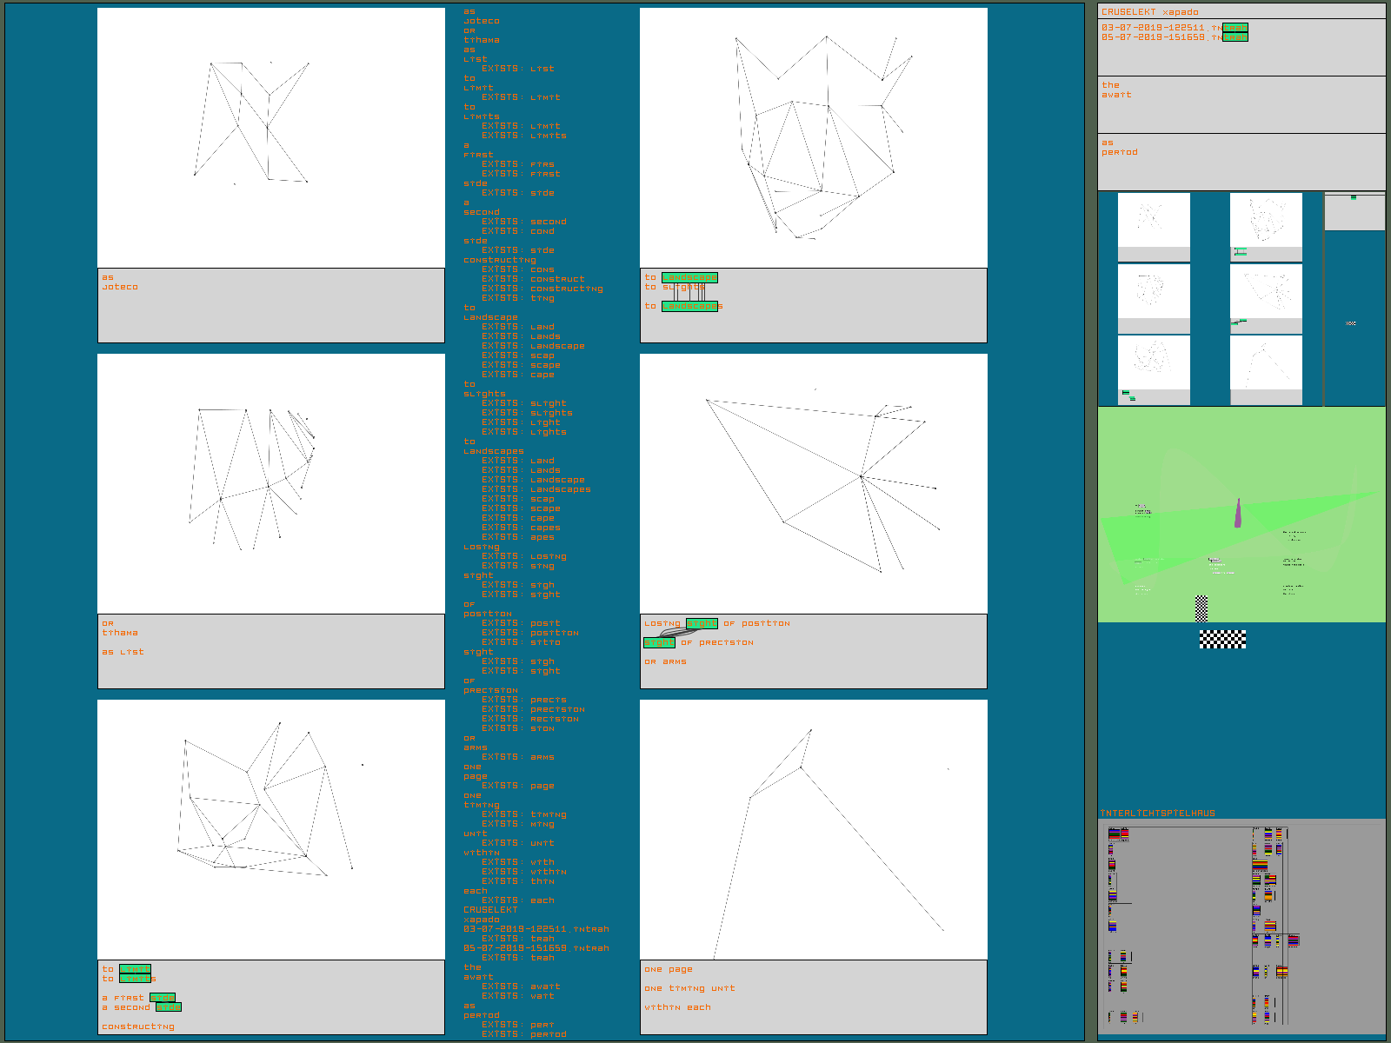1391x1043 pixels.
Task: Click highlighted 'side' after 'a first'
Action: (x=163, y=998)
